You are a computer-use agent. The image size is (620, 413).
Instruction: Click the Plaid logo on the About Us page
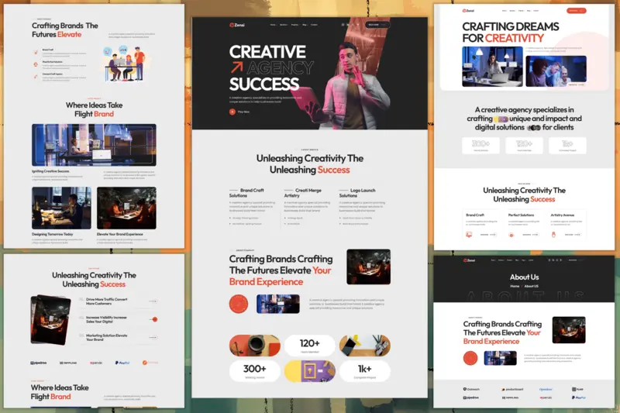tap(577, 389)
